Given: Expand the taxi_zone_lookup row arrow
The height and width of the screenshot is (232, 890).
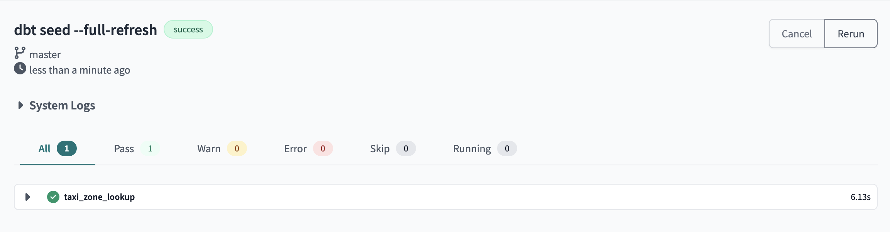Looking at the screenshot, I should (x=27, y=197).
